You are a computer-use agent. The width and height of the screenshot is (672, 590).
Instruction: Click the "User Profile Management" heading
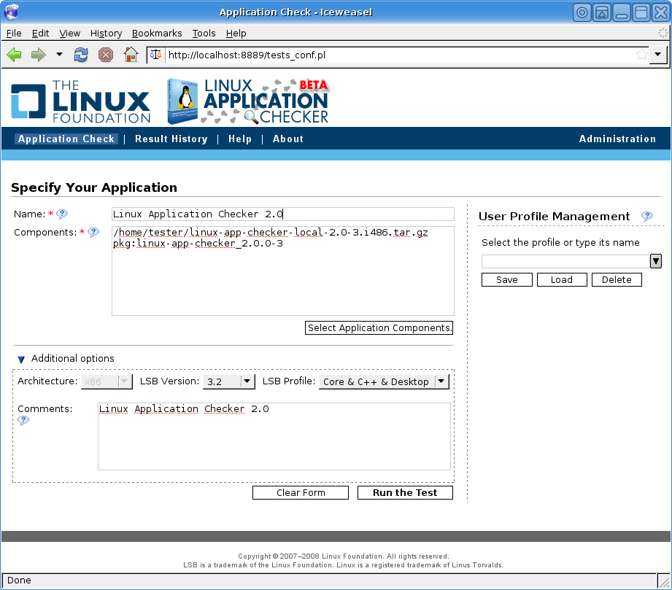(554, 217)
